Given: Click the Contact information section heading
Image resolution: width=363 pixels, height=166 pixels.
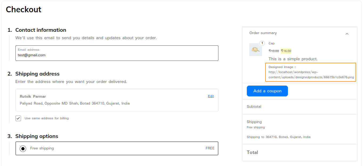Looking at the screenshot, I should tap(40, 30).
